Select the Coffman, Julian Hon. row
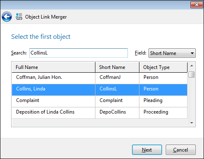204x159 pixels. [100, 78]
